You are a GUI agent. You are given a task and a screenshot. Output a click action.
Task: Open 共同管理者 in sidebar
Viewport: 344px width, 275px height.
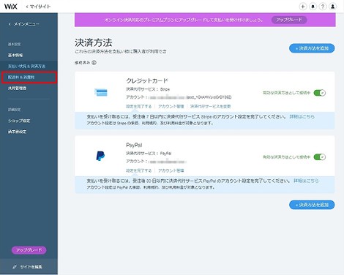click(17, 88)
